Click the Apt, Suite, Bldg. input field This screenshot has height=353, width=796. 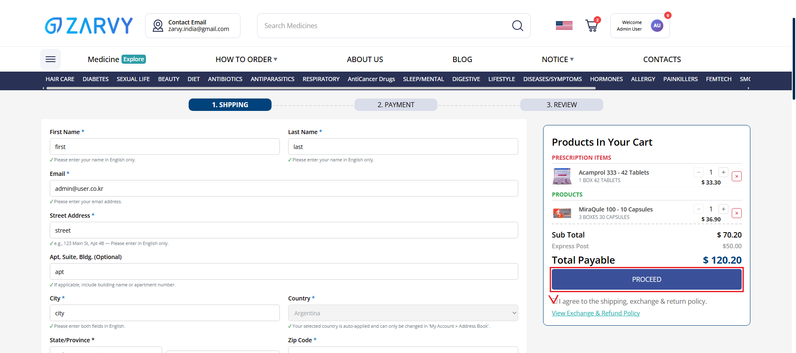(x=284, y=271)
